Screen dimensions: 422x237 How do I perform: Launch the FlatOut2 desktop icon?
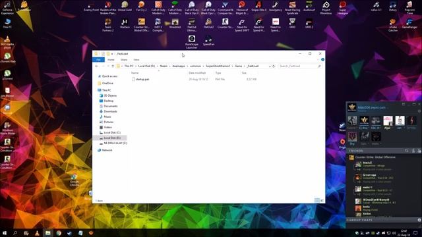pos(208,24)
